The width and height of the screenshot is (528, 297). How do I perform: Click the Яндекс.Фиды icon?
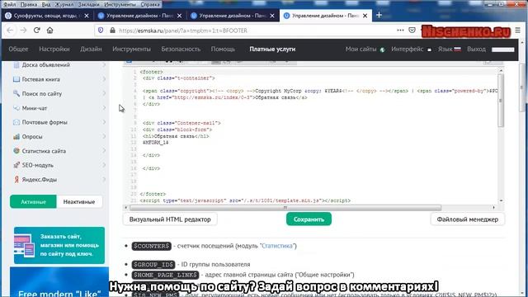pyautogui.click(x=16, y=180)
